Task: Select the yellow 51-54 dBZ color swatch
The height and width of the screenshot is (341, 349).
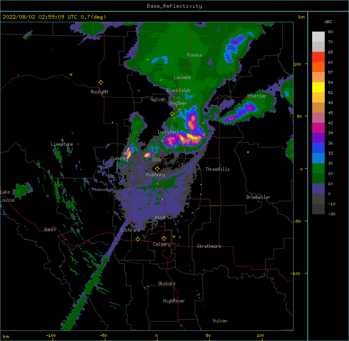Action: pos(318,87)
